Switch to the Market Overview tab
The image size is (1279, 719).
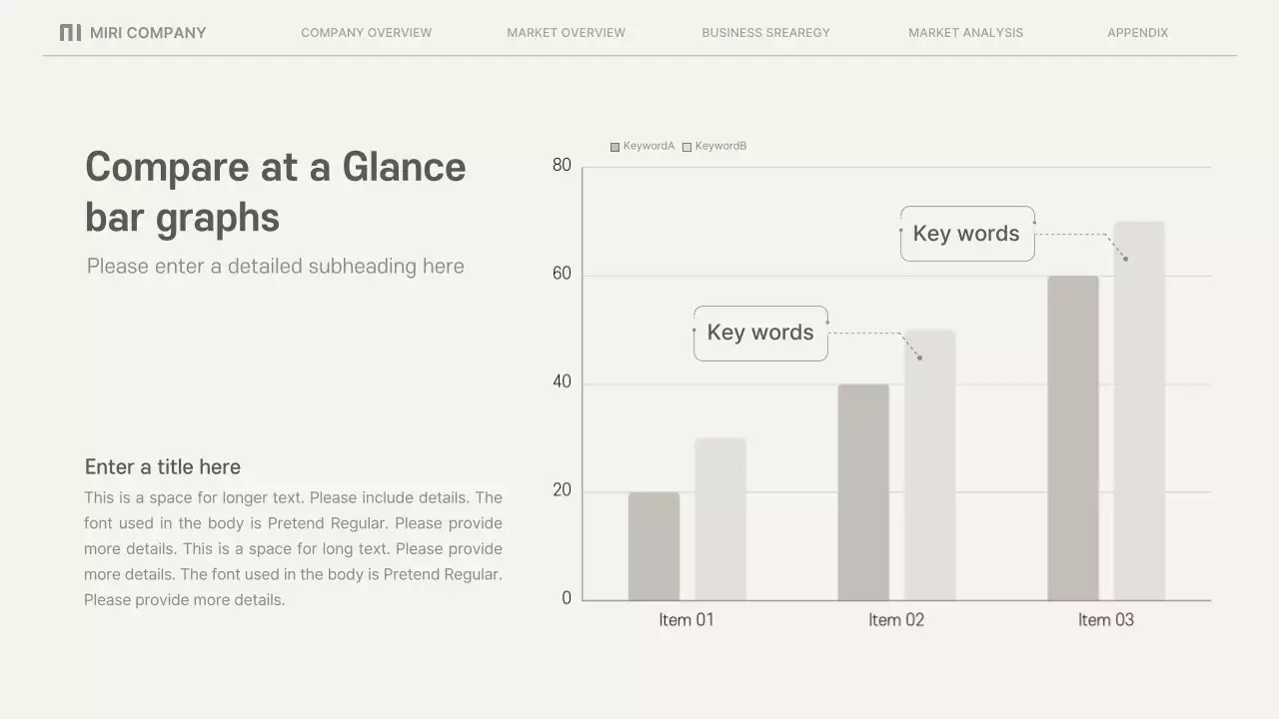coord(566,33)
